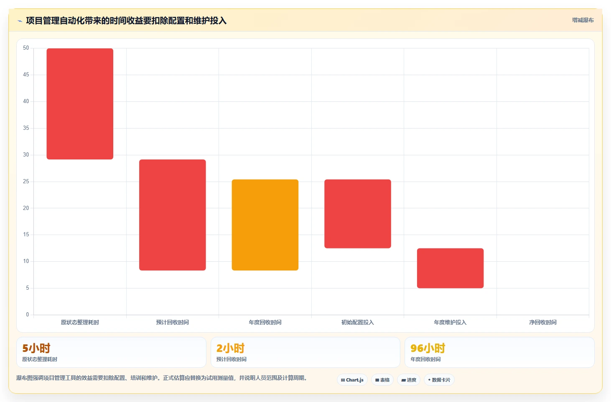The height and width of the screenshot is (402, 611).
Task: Click x-axis label 预计回收时间
Action: click(x=173, y=322)
